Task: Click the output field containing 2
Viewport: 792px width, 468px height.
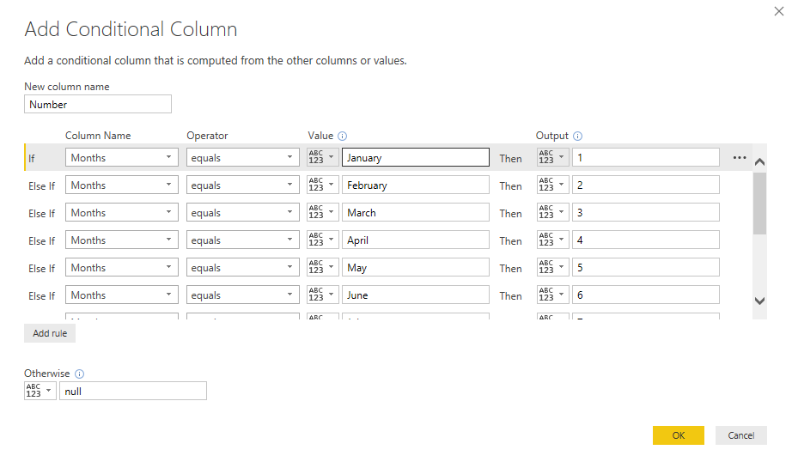Action: pyautogui.click(x=646, y=185)
